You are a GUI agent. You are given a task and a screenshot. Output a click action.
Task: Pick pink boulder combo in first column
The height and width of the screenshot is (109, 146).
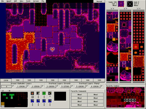coord(112,46)
